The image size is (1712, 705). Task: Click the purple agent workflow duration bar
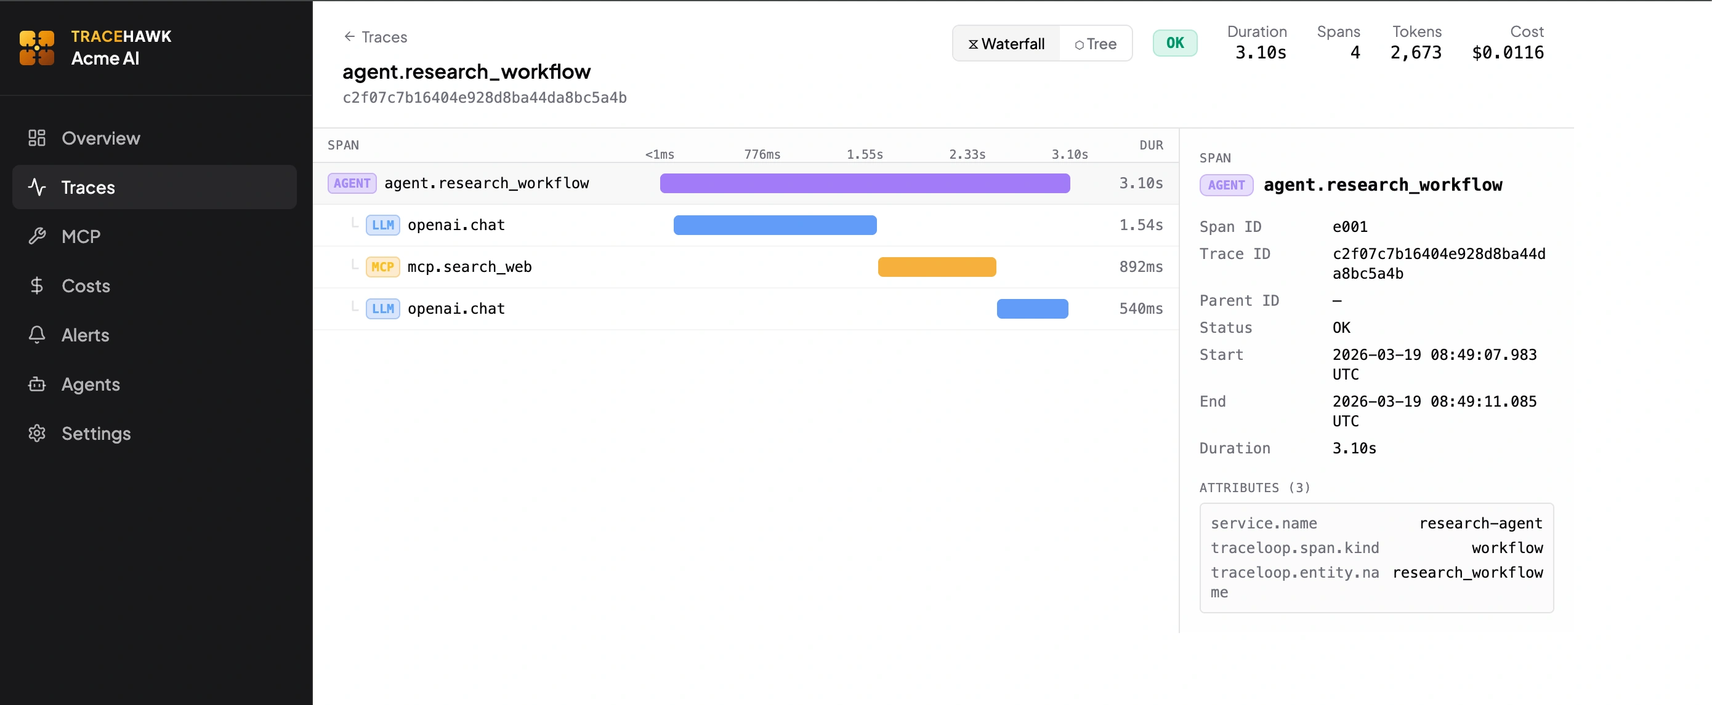coord(864,183)
